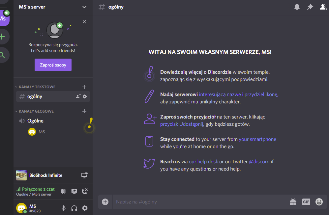Screen dimensions: 329x215
Task: Toggle member list icon in header
Action: coord(323,7)
